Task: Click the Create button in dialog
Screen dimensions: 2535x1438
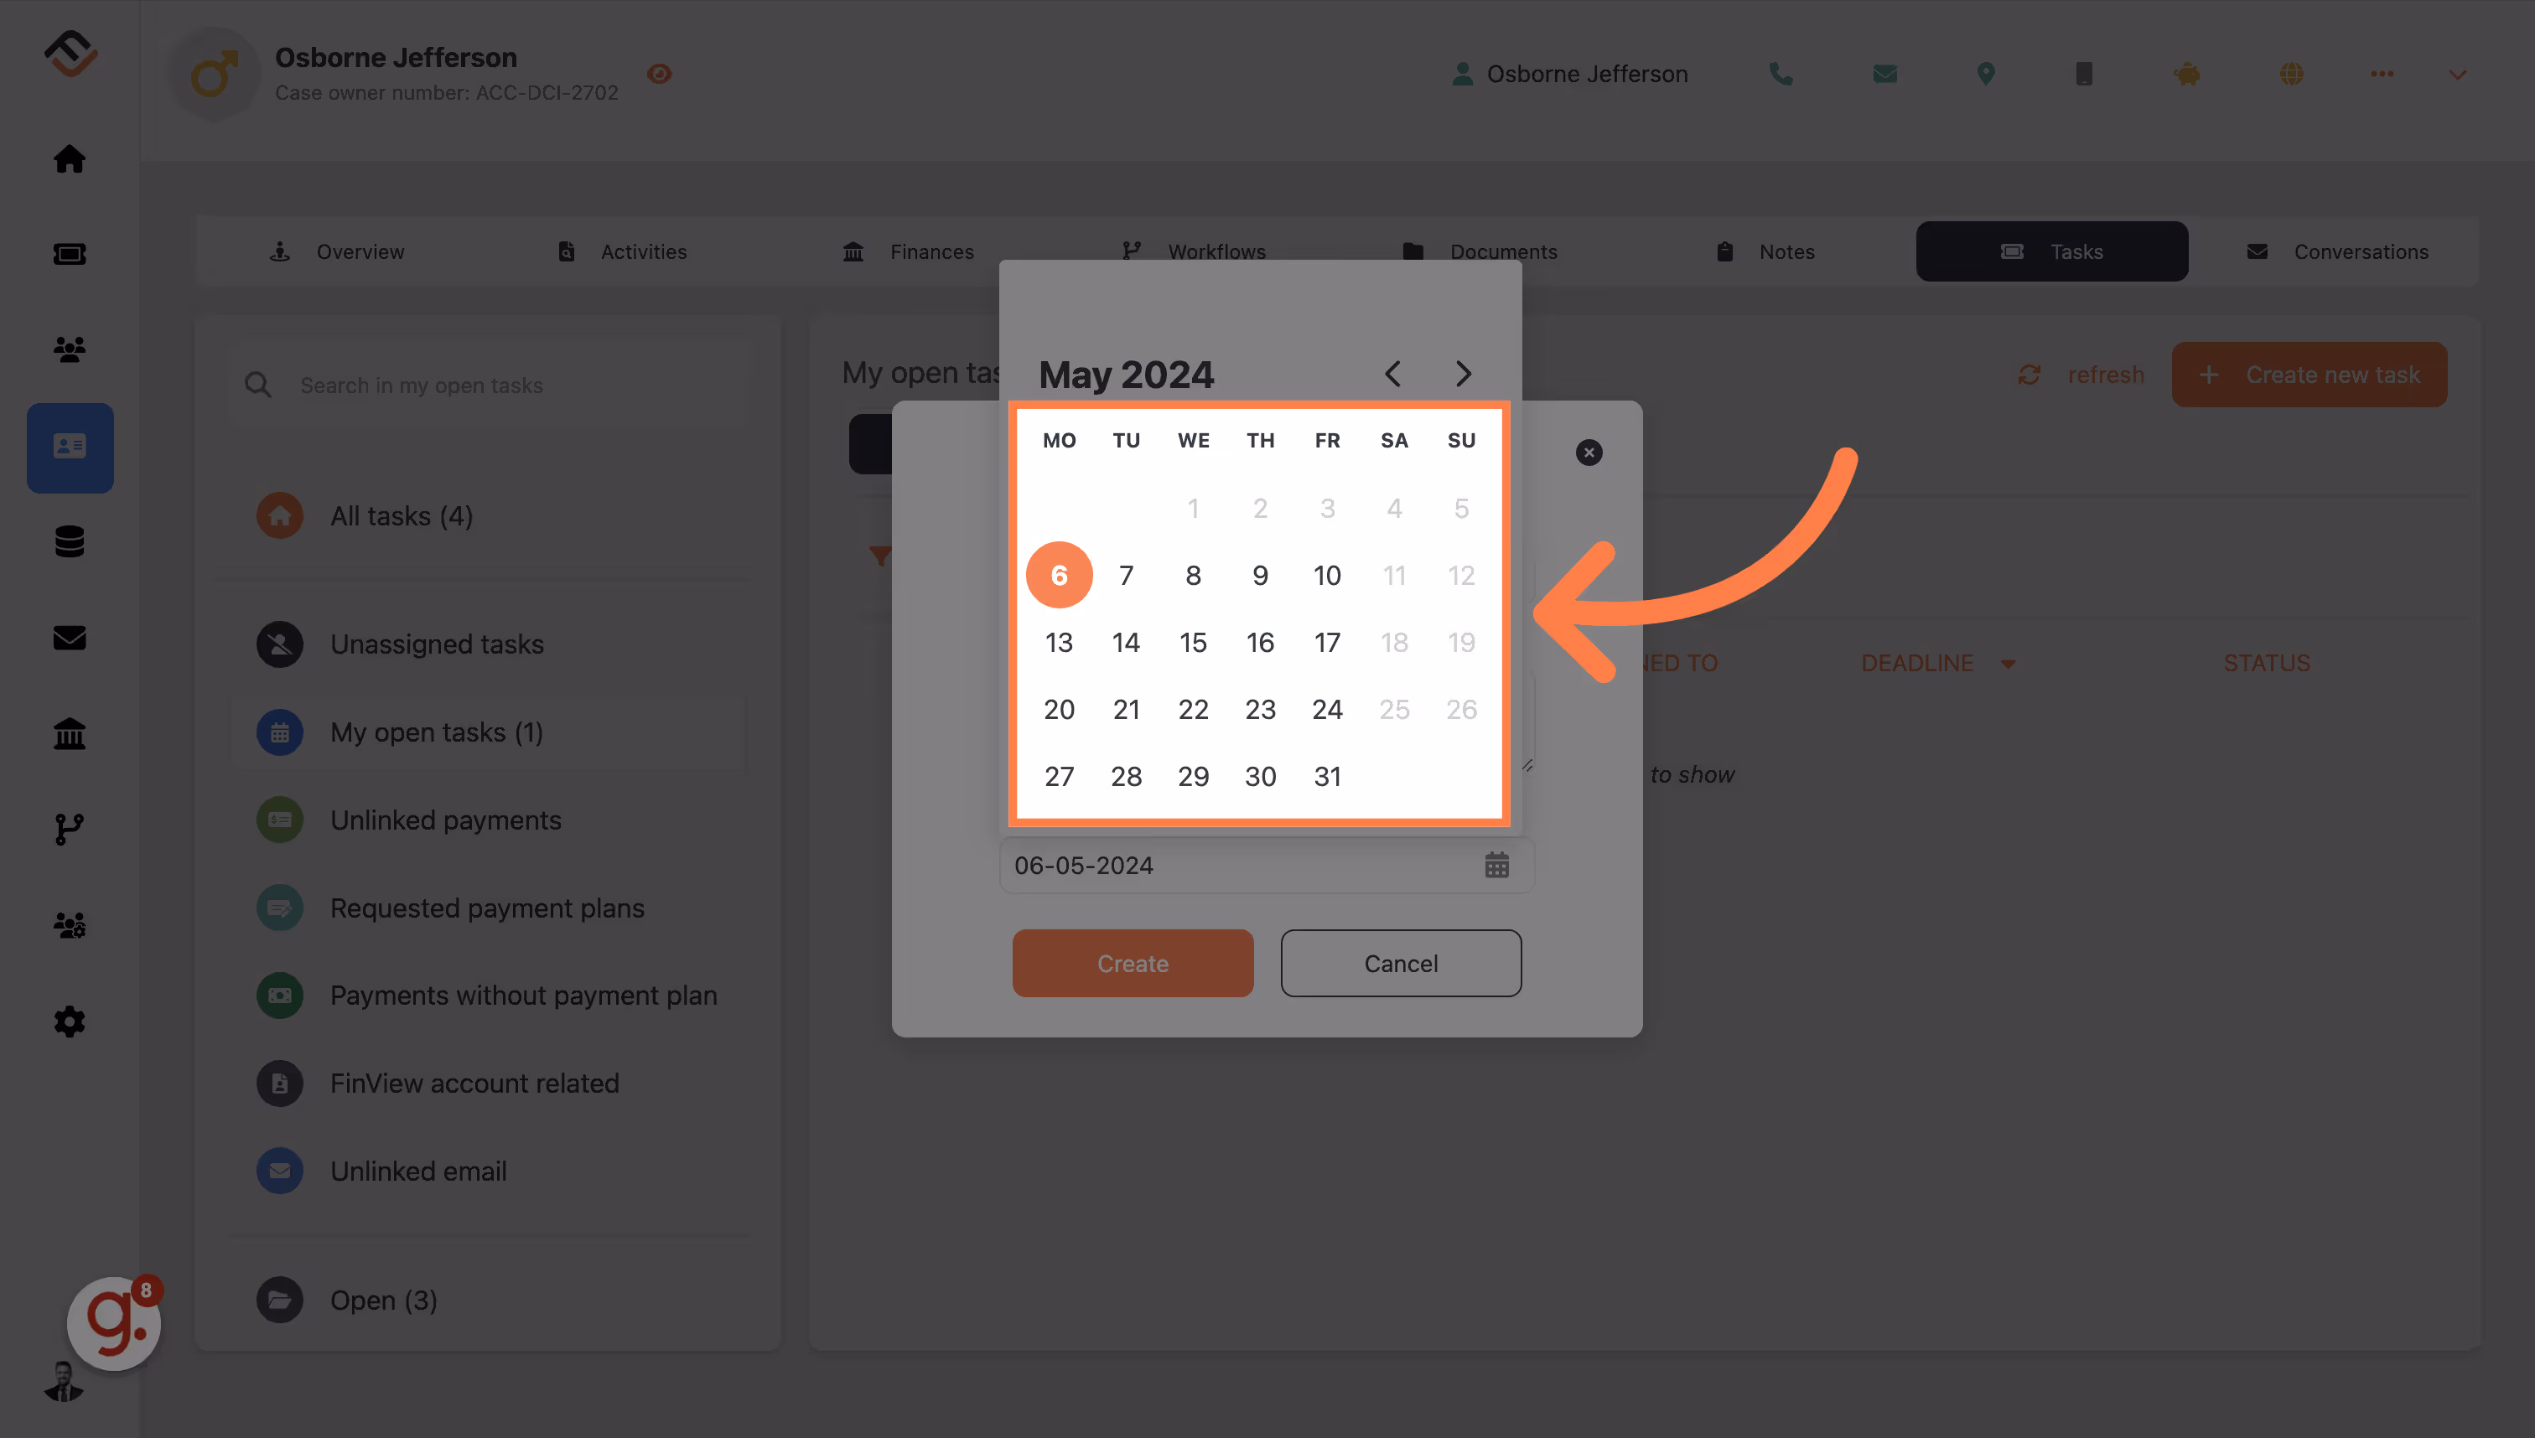Action: (1133, 963)
